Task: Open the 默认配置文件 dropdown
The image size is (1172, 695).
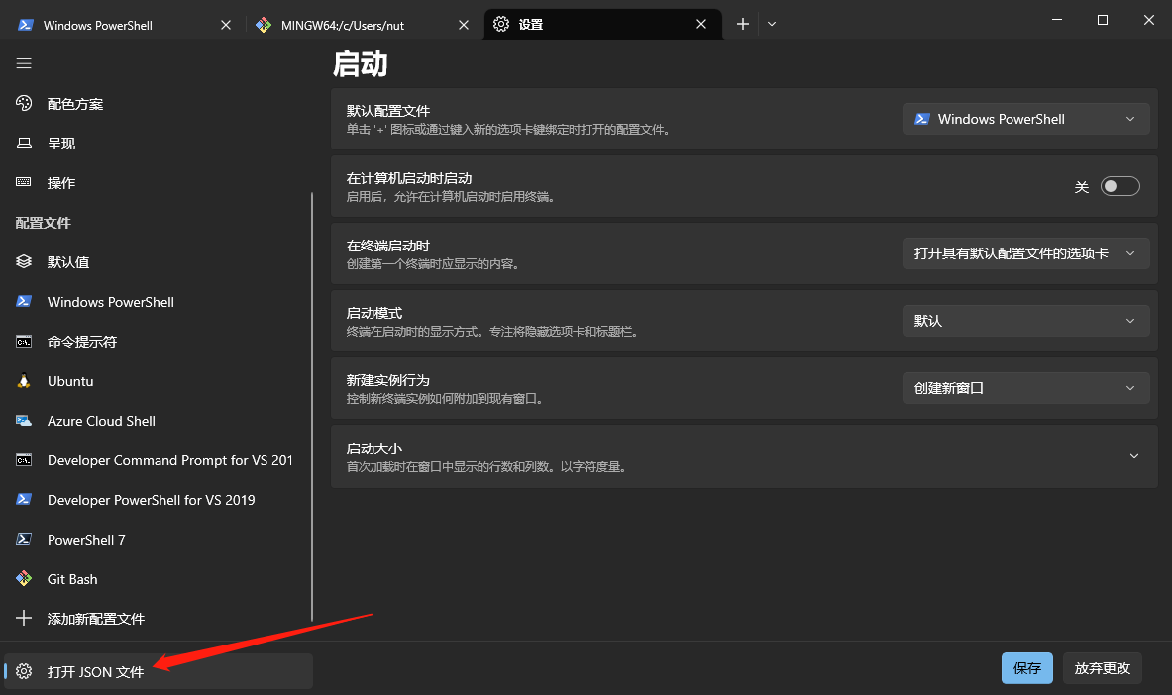Action: [1025, 119]
